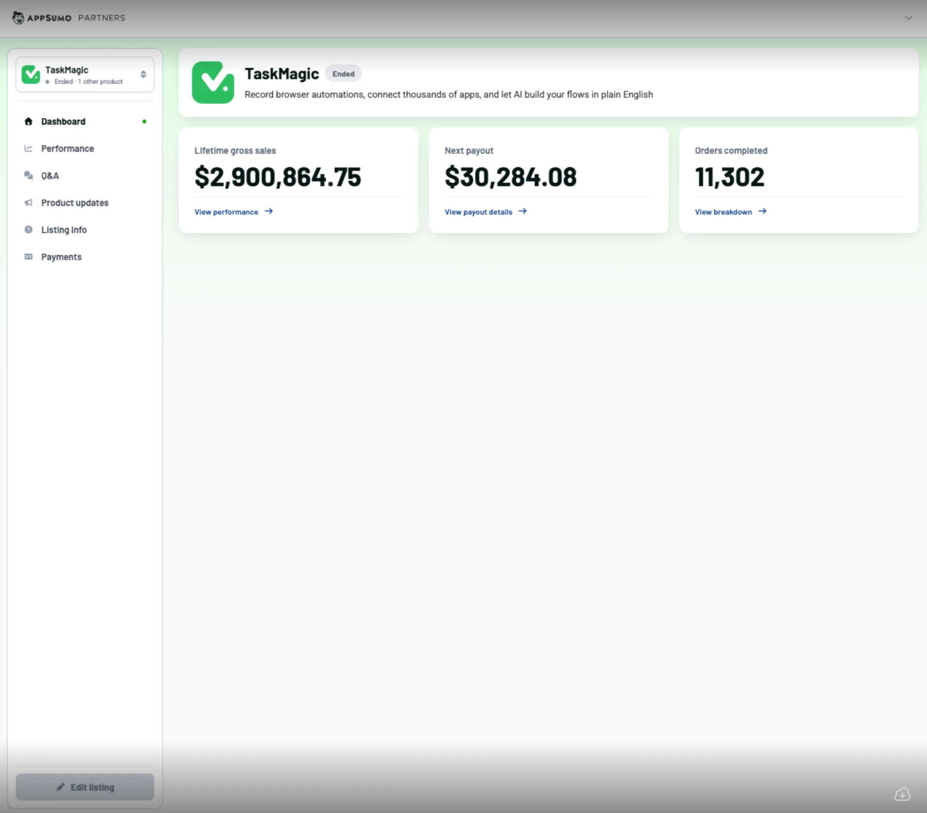The width and height of the screenshot is (927, 813).
Task: Click the Payments card icon
Action: (28, 257)
